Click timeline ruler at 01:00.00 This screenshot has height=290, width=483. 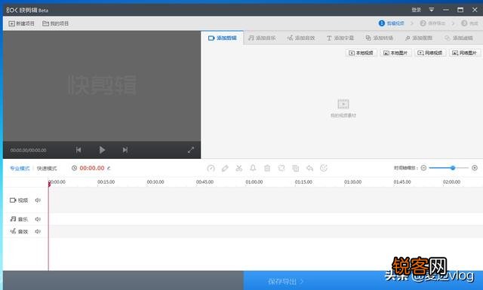click(x=254, y=182)
